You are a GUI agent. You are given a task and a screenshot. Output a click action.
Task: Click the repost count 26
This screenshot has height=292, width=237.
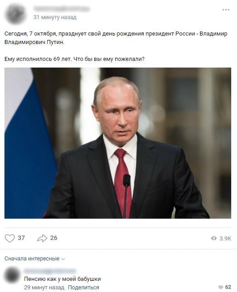54,238
